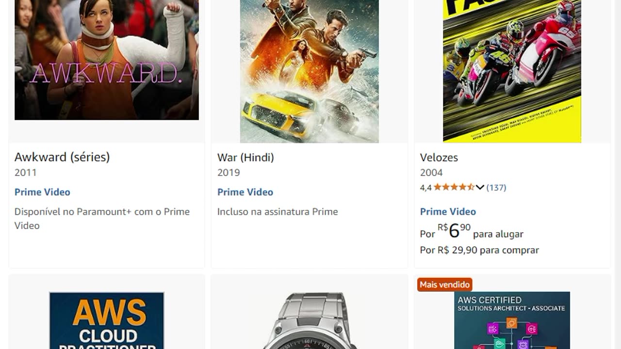Viewport: 621px width, 349px height.
Task: Open Prime Video link under War (Hindi)
Action: point(245,192)
